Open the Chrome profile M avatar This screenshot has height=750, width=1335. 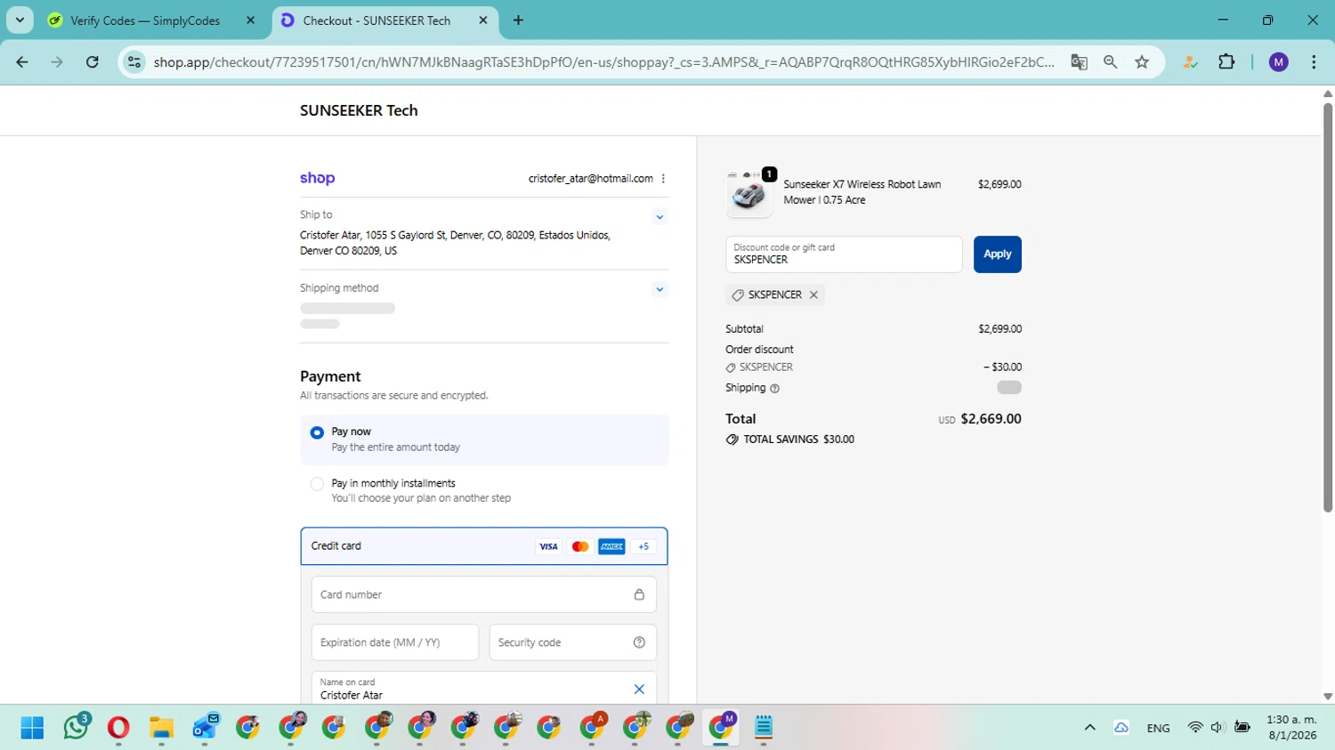1279,62
